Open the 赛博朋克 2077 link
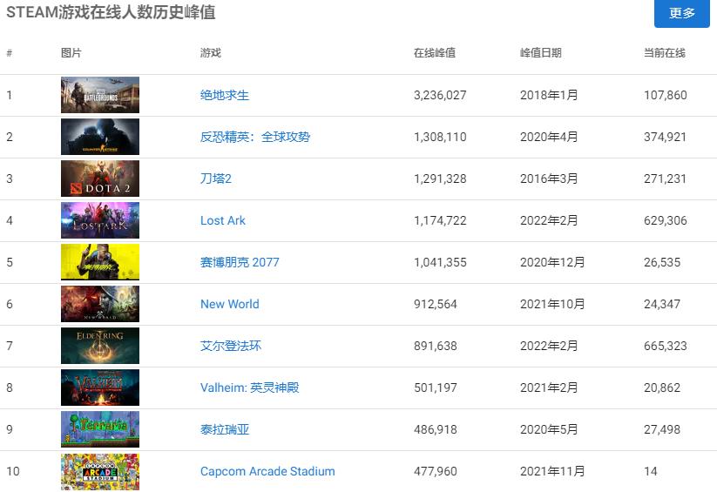Viewport: 717px width, 492px height. [x=240, y=262]
